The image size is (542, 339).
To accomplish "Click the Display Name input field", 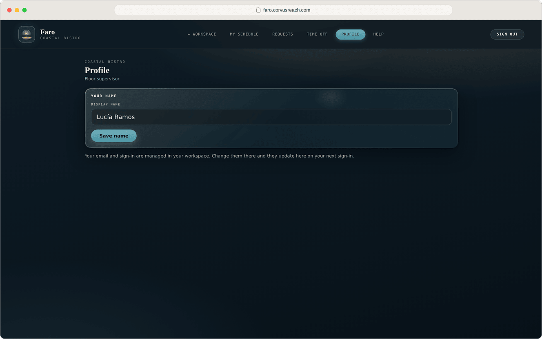I will (271, 117).
